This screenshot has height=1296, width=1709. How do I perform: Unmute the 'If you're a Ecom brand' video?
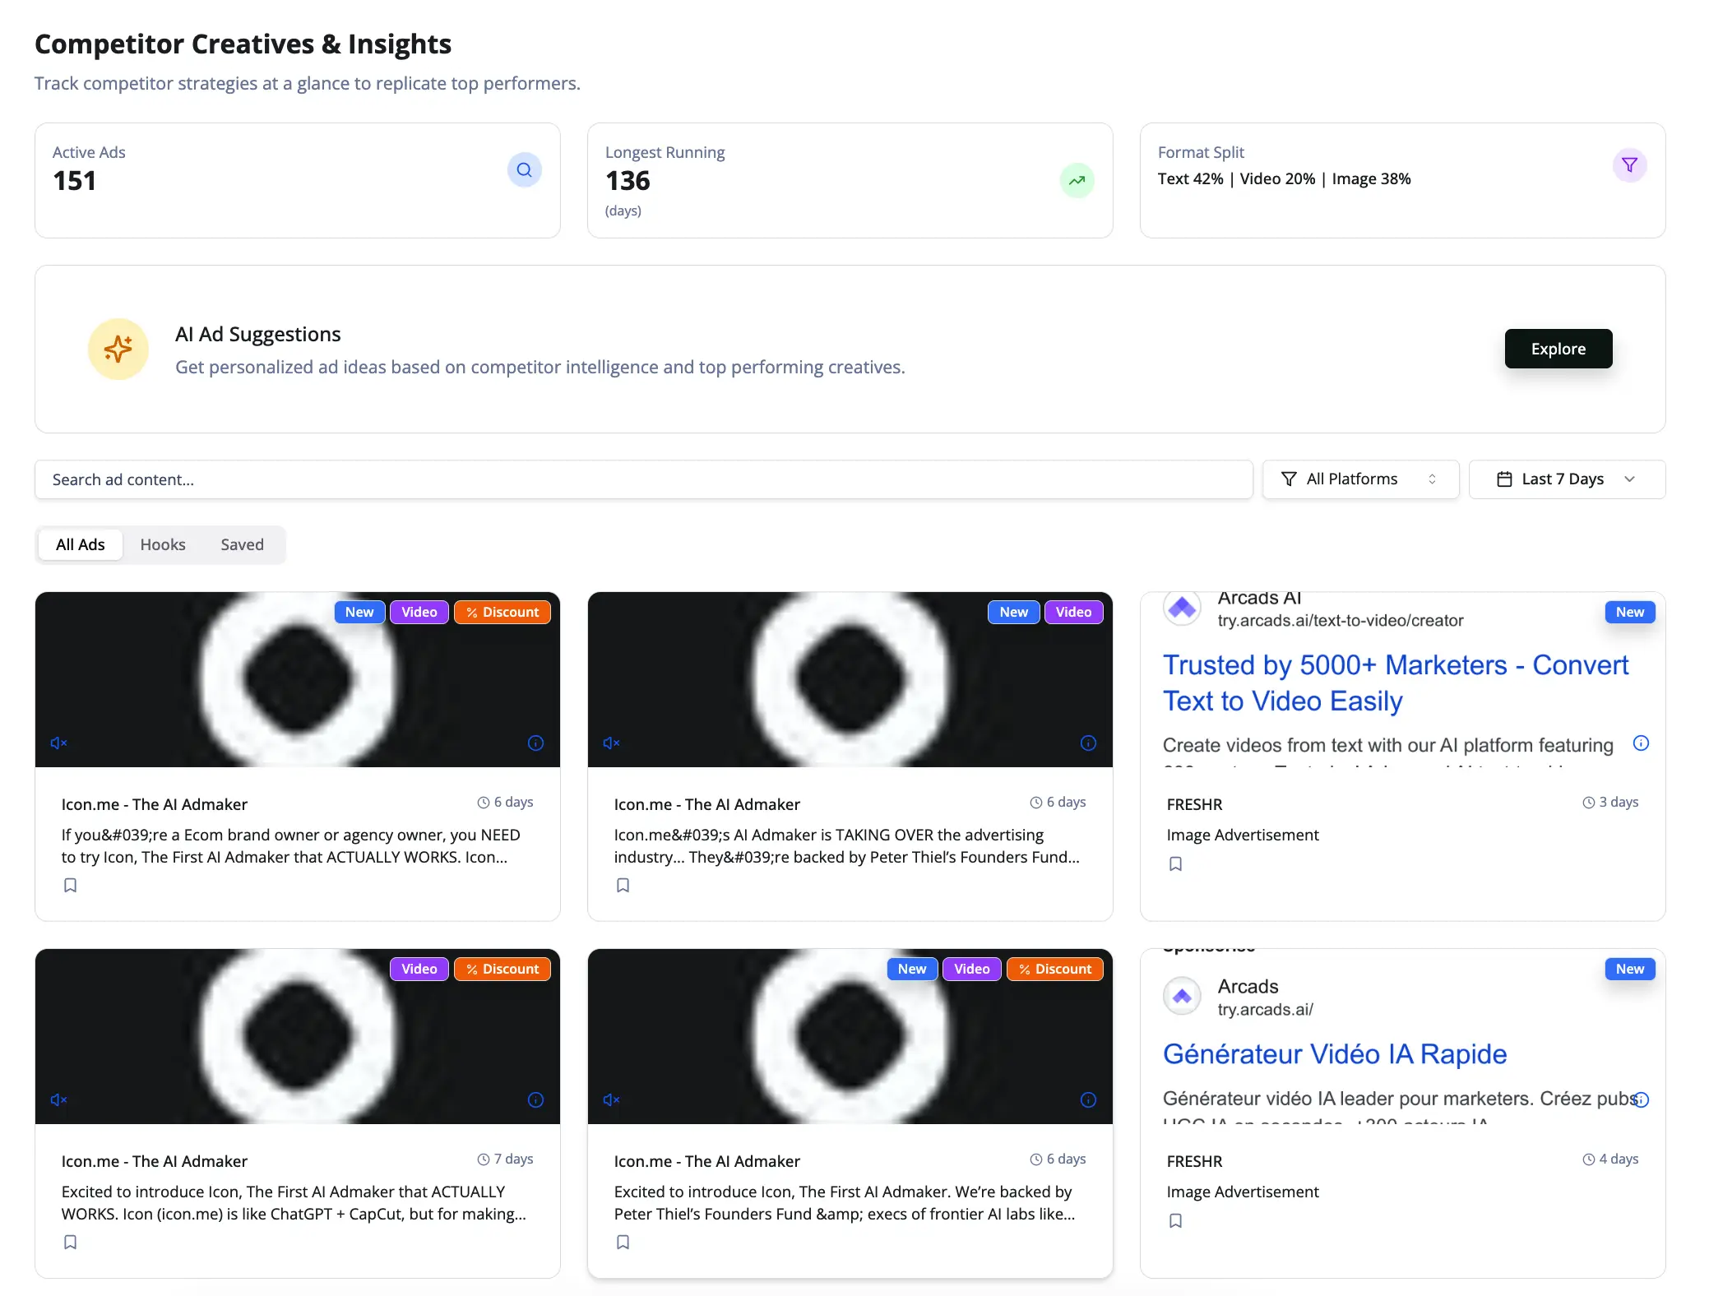pos(58,743)
